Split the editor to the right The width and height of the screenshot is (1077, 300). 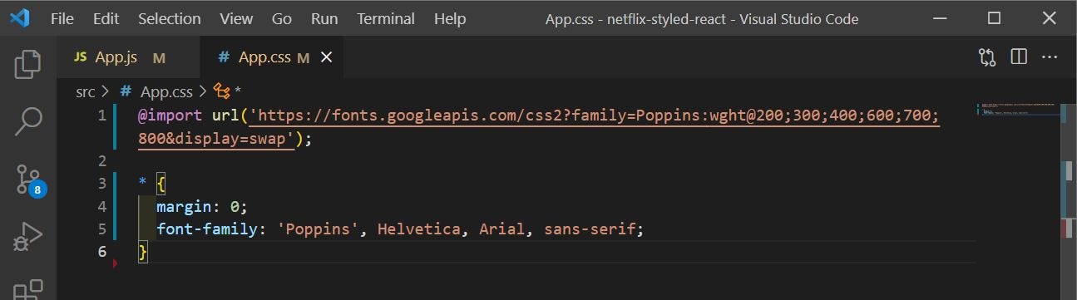point(1019,57)
